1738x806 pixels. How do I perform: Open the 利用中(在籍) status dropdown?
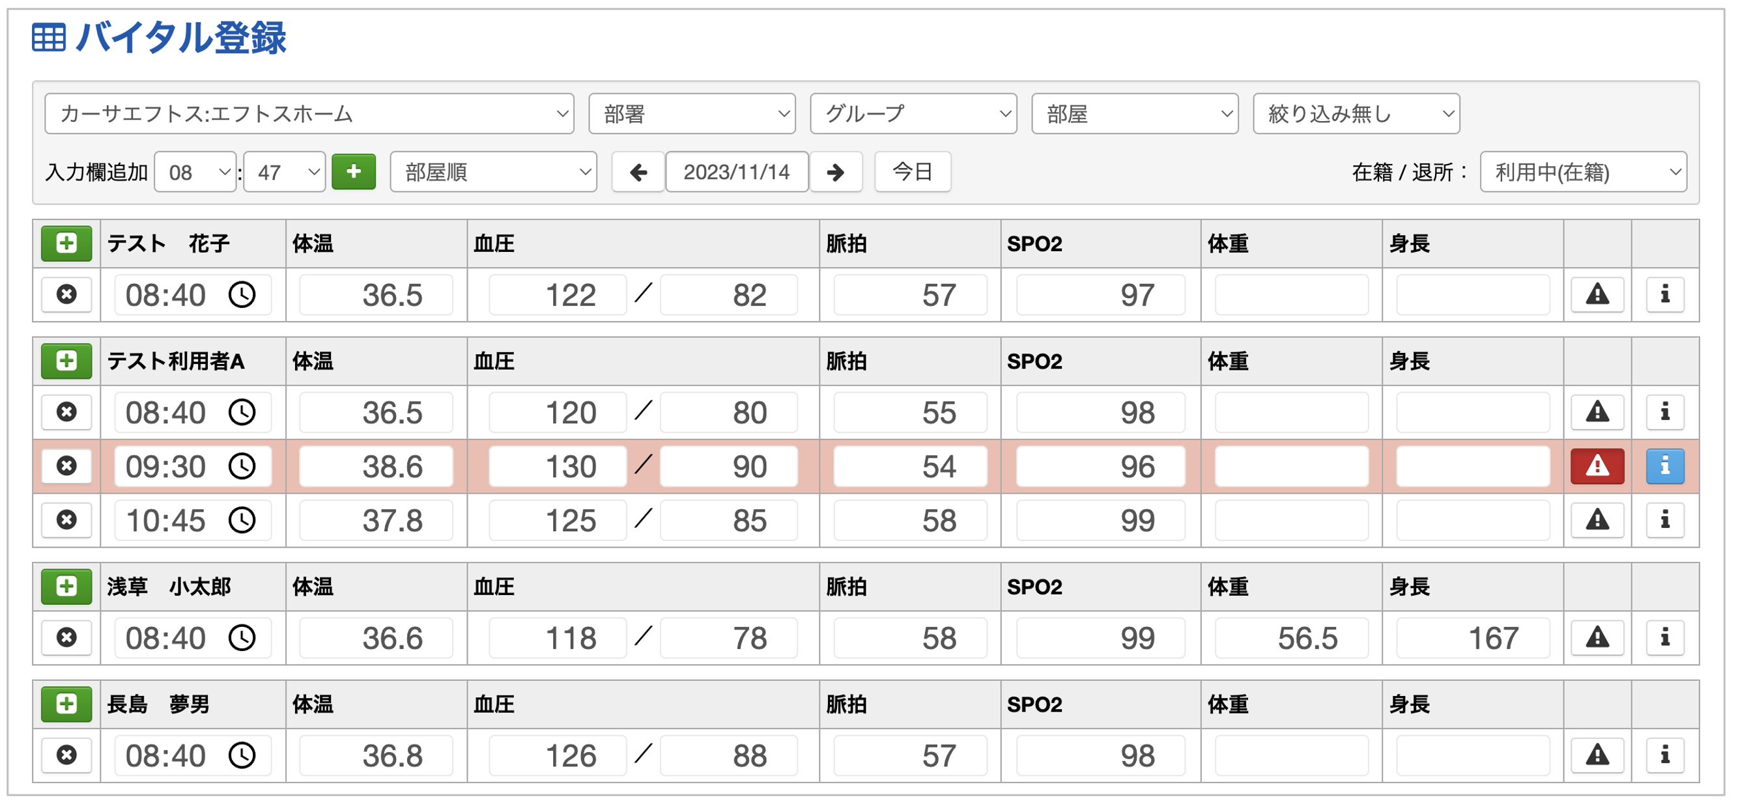pyautogui.click(x=1584, y=172)
